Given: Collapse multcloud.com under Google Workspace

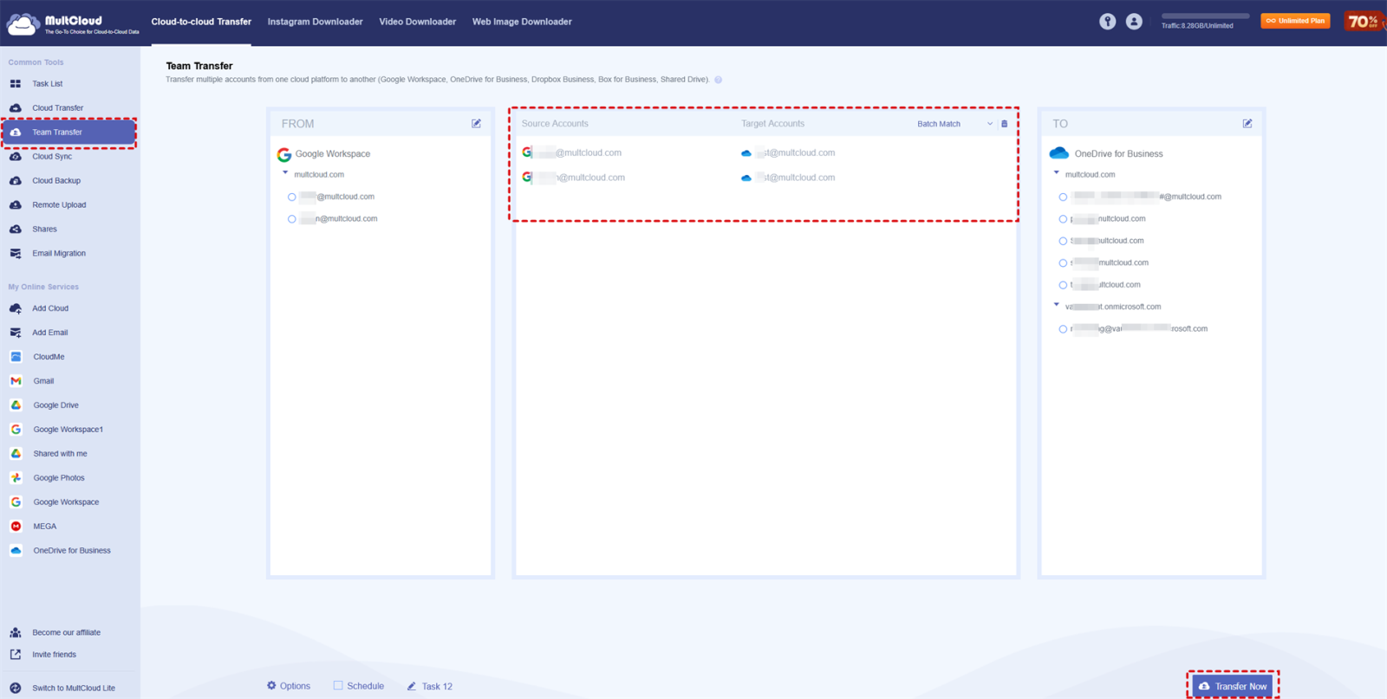Looking at the screenshot, I should coord(285,173).
